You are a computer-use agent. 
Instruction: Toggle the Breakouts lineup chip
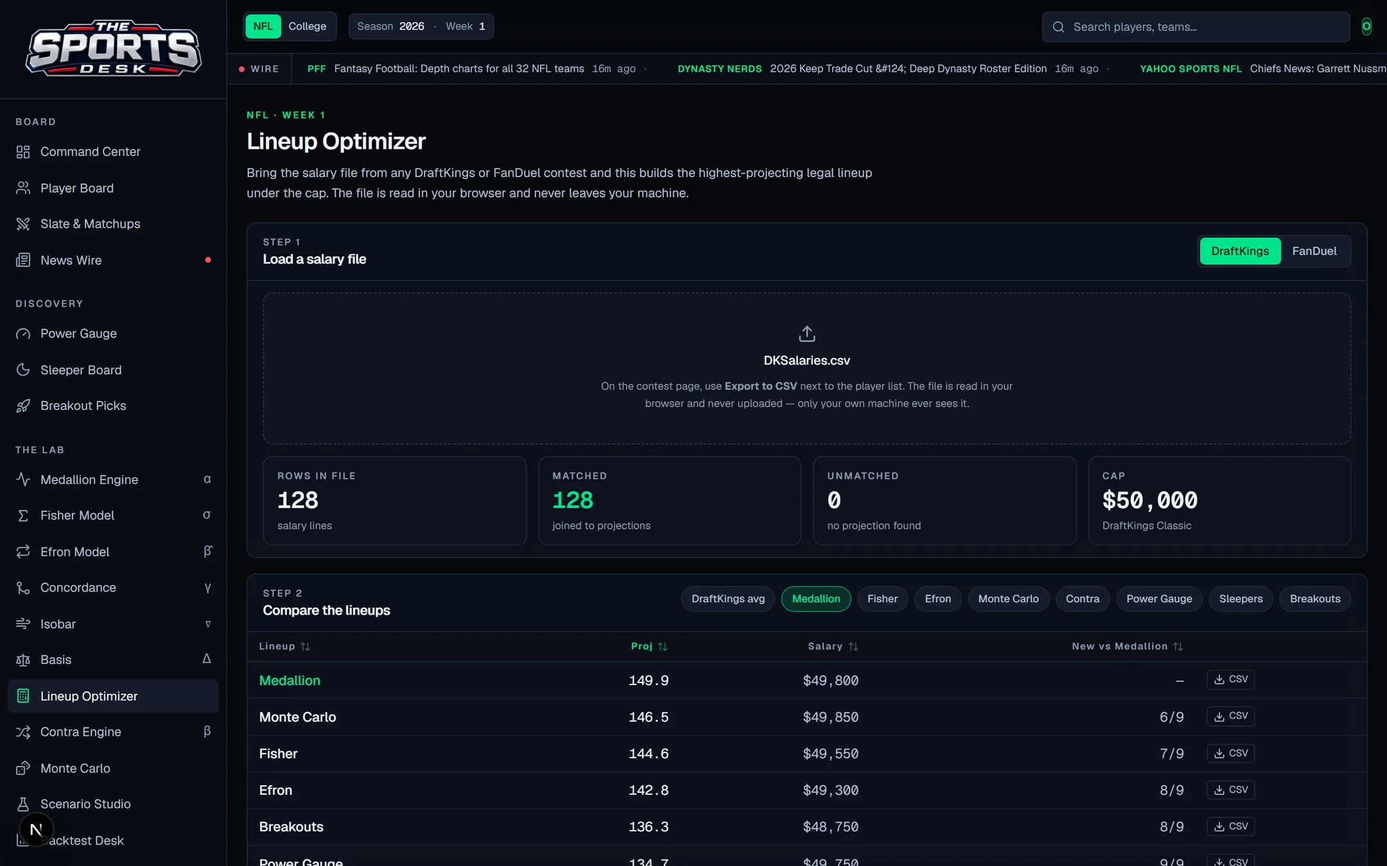pyautogui.click(x=1314, y=599)
